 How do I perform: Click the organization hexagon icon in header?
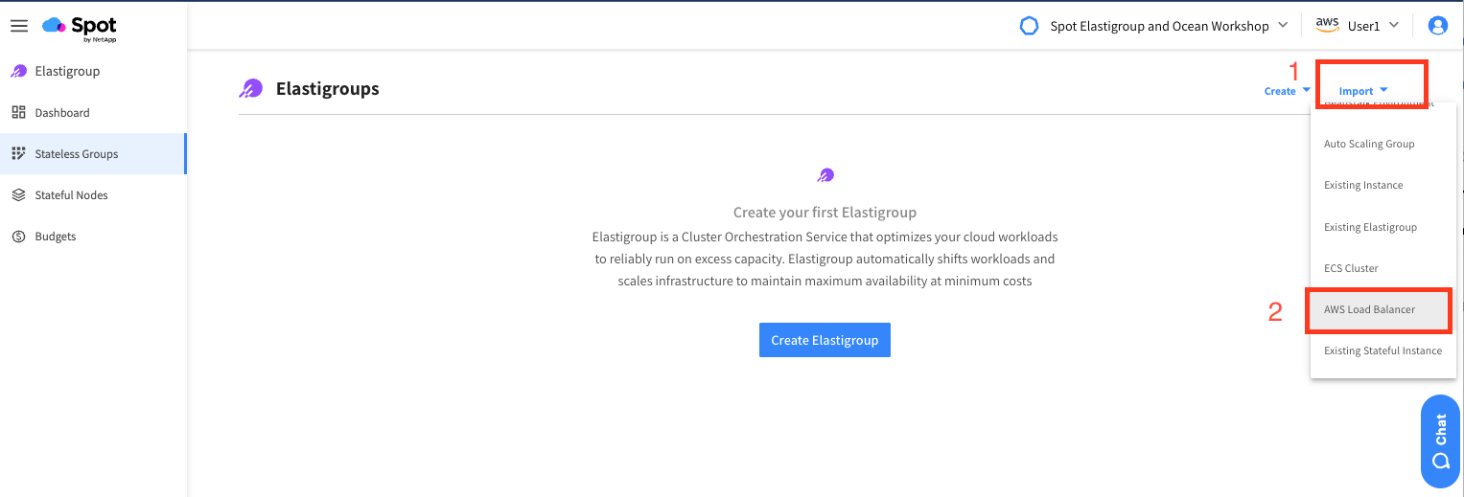click(1029, 26)
